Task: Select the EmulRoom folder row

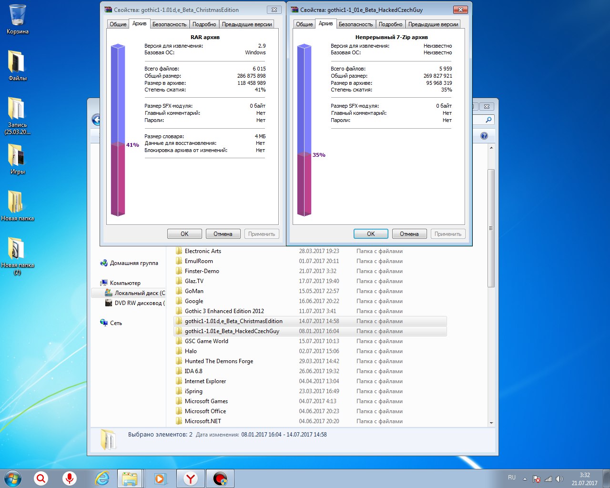Action: click(310, 261)
